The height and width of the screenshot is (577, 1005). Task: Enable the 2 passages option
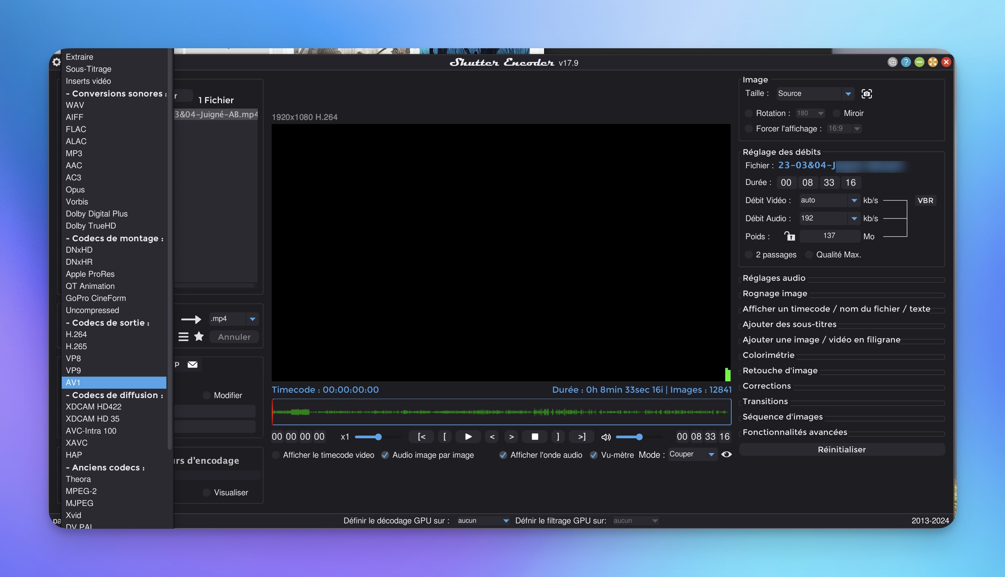point(749,254)
